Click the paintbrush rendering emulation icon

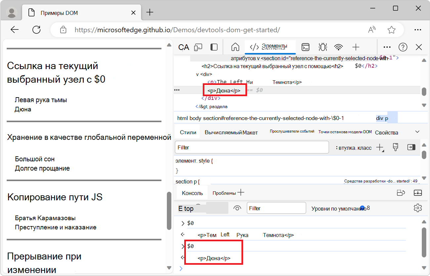coord(395,147)
